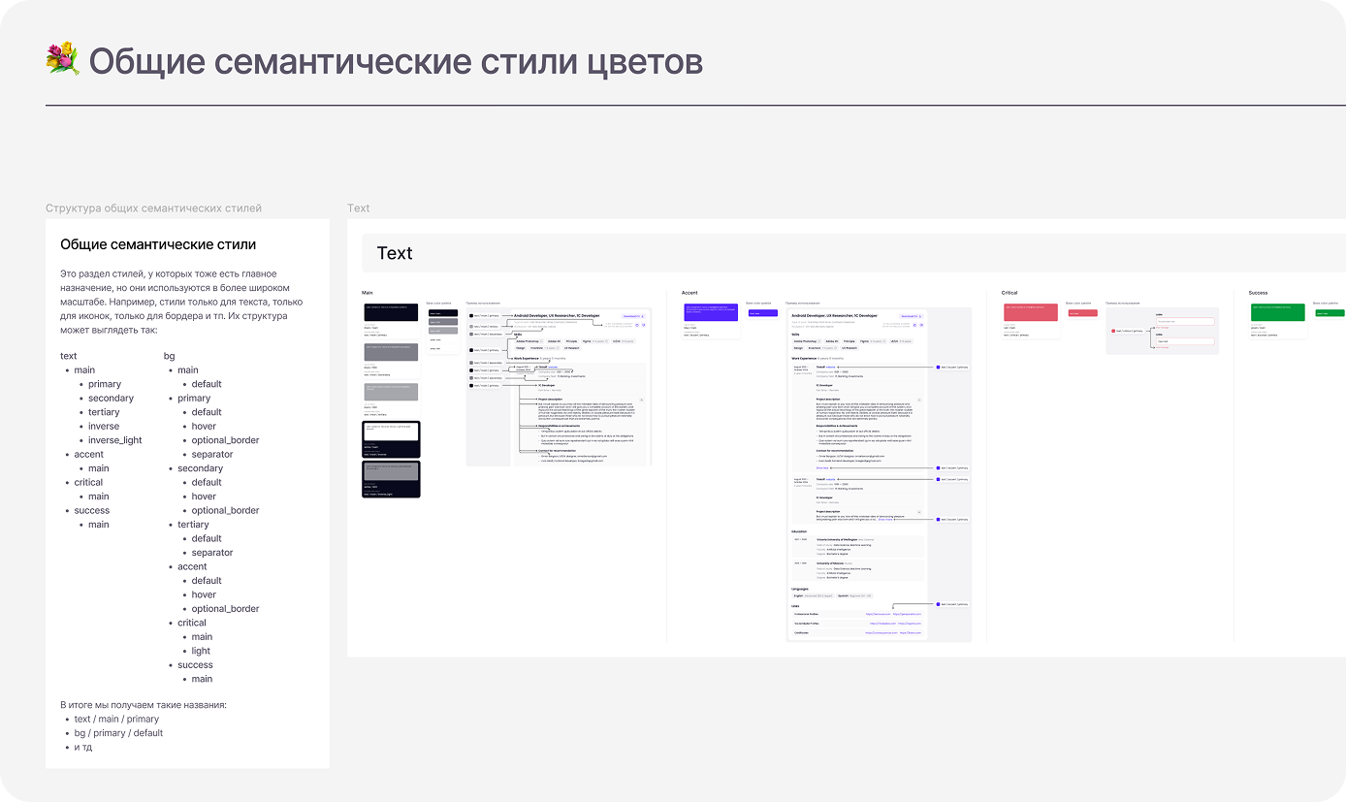Image resolution: width=1346 pixels, height=802 pixels.
Task: Click the "optional_border" item under bg primary
Action: [x=225, y=440]
